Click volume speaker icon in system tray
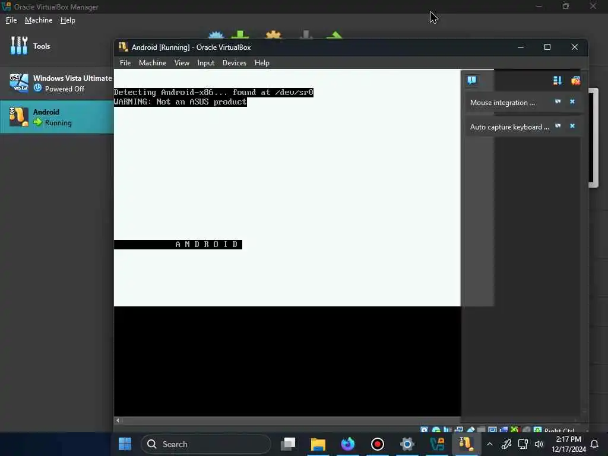Image resolution: width=608 pixels, height=456 pixels. pyautogui.click(x=539, y=444)
